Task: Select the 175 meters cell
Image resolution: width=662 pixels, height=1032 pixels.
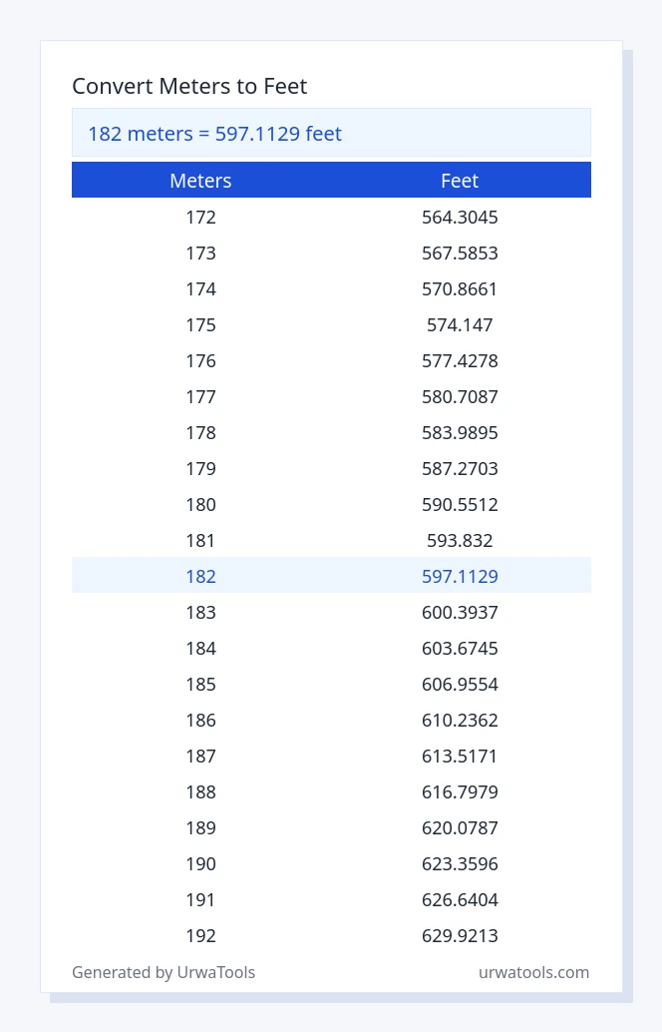Action: click(200, 324)
